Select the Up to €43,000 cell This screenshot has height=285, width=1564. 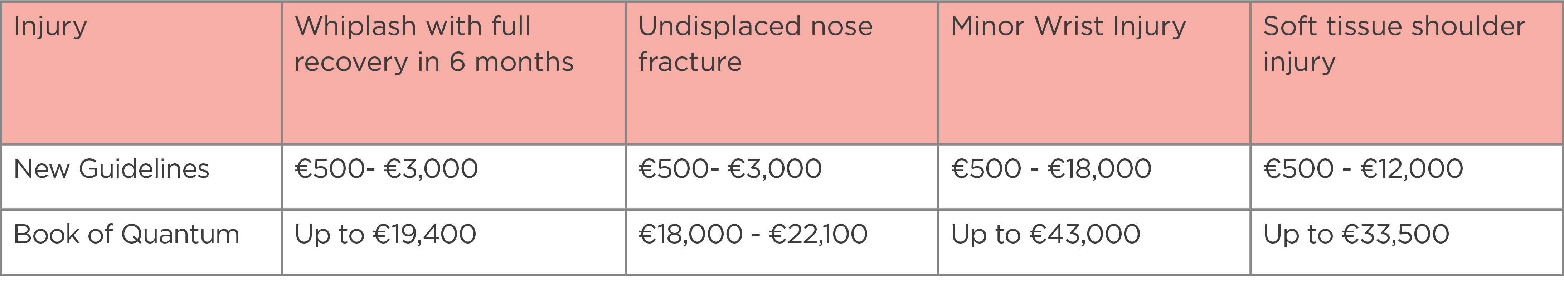coord(1094,242)
